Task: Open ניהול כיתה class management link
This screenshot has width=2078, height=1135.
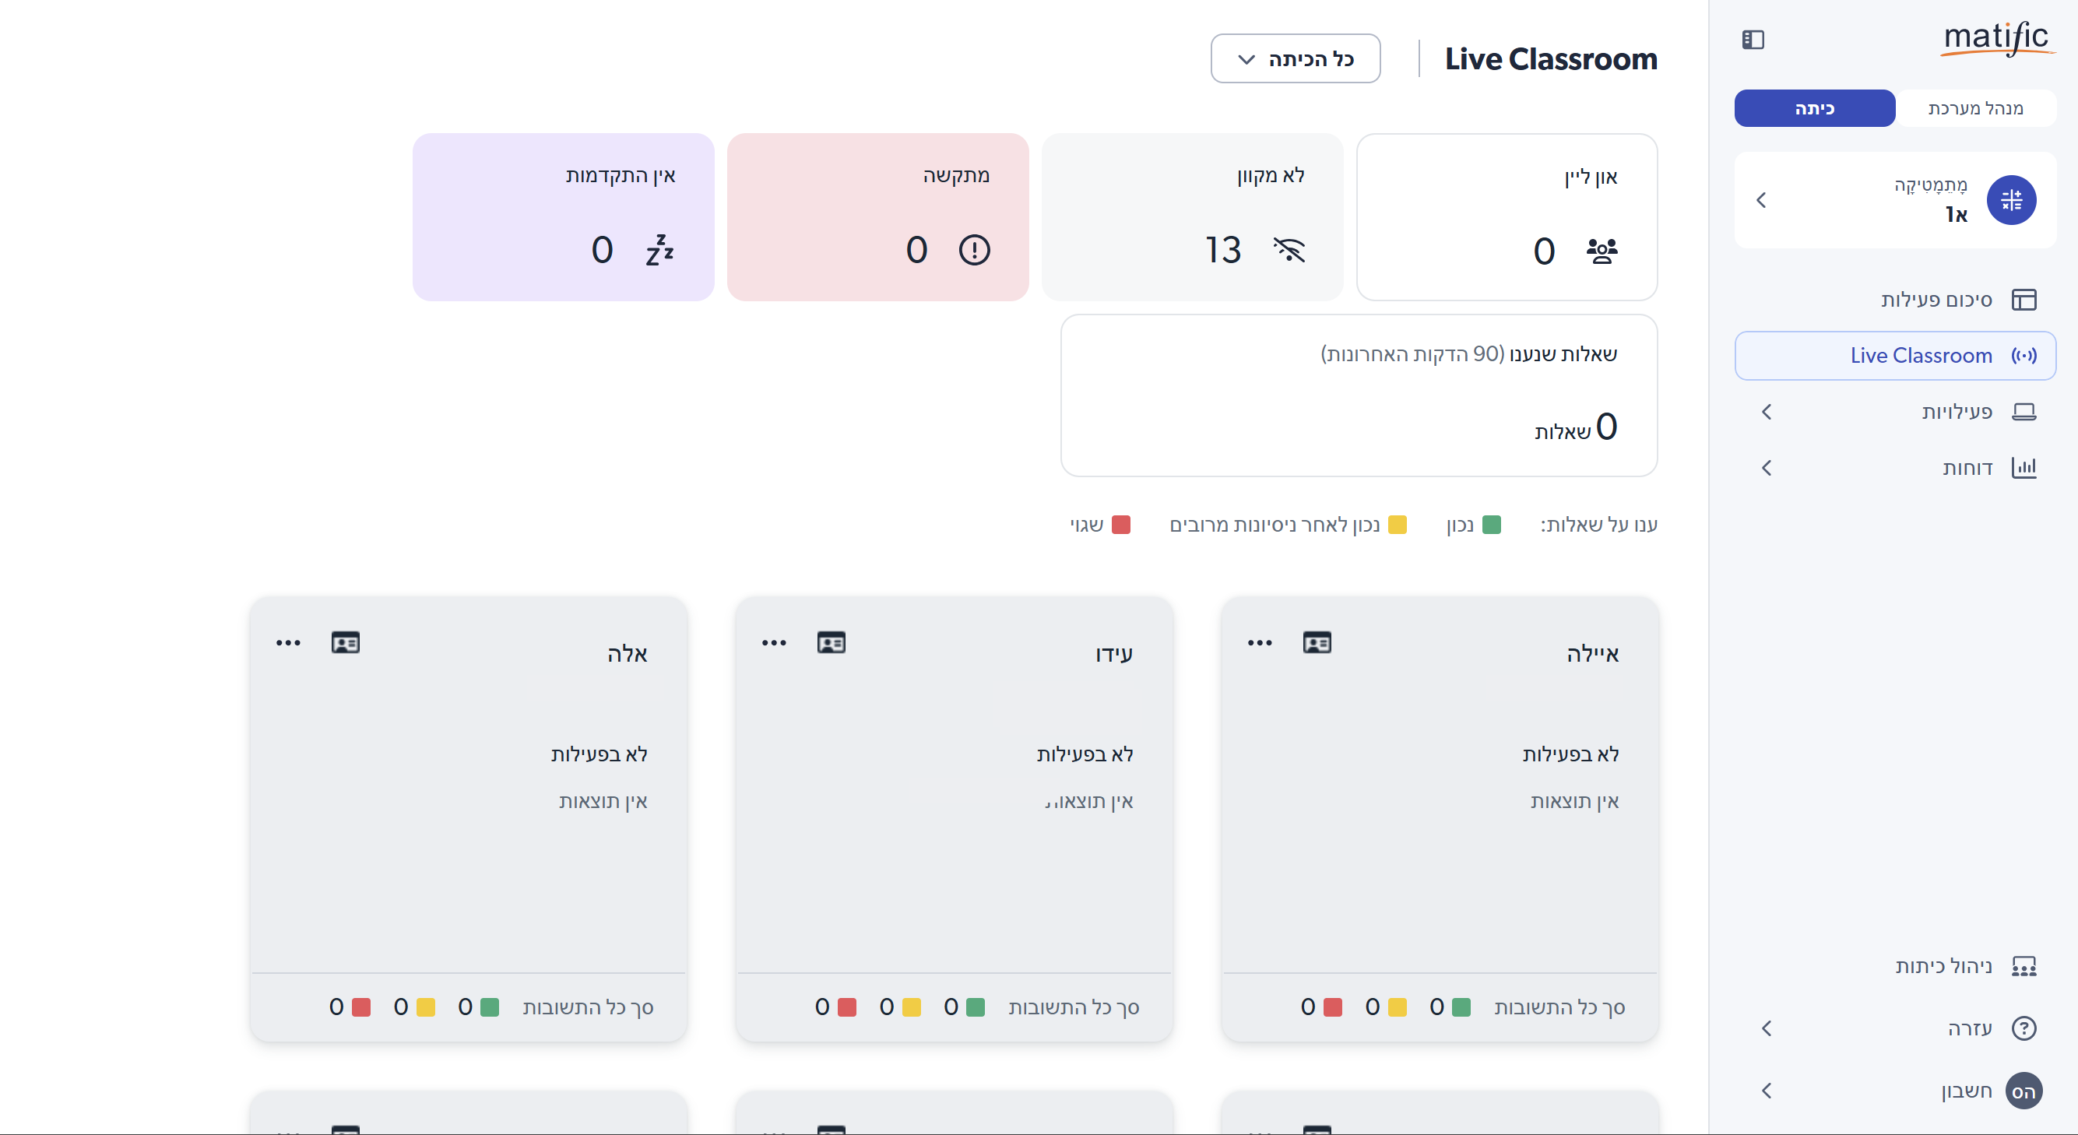Action: pyautogui.click(x=1943, y=966)
